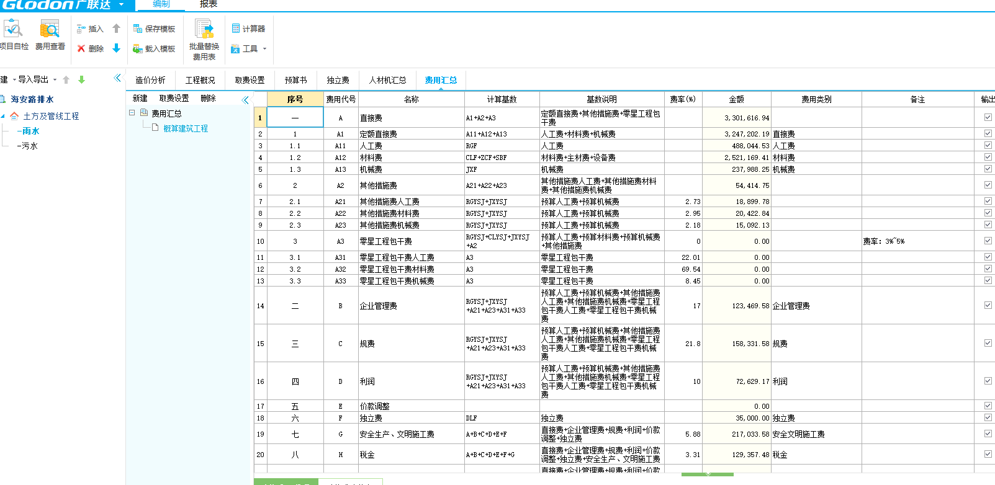The width and height of the screenshot is (995, 485).
Task: Click 载入模板
Action: [x=154, y=48]
